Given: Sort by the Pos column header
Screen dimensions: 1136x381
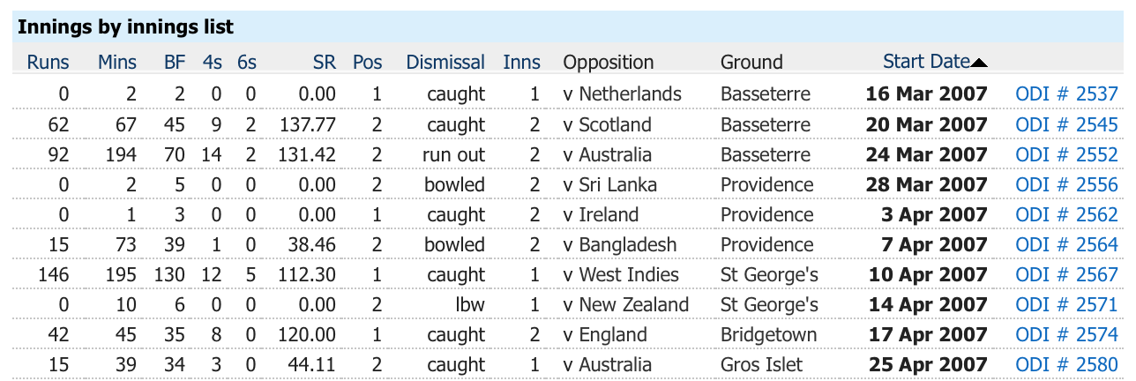Looking at the screenshot, I should point(368,63).
